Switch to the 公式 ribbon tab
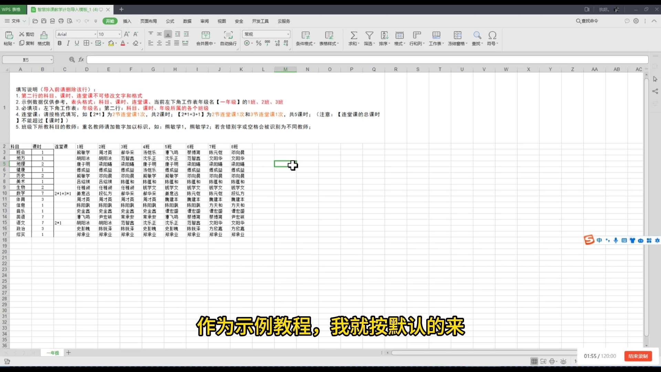The width and height of the screenshot is (661, 372). [x=170, y=21]
